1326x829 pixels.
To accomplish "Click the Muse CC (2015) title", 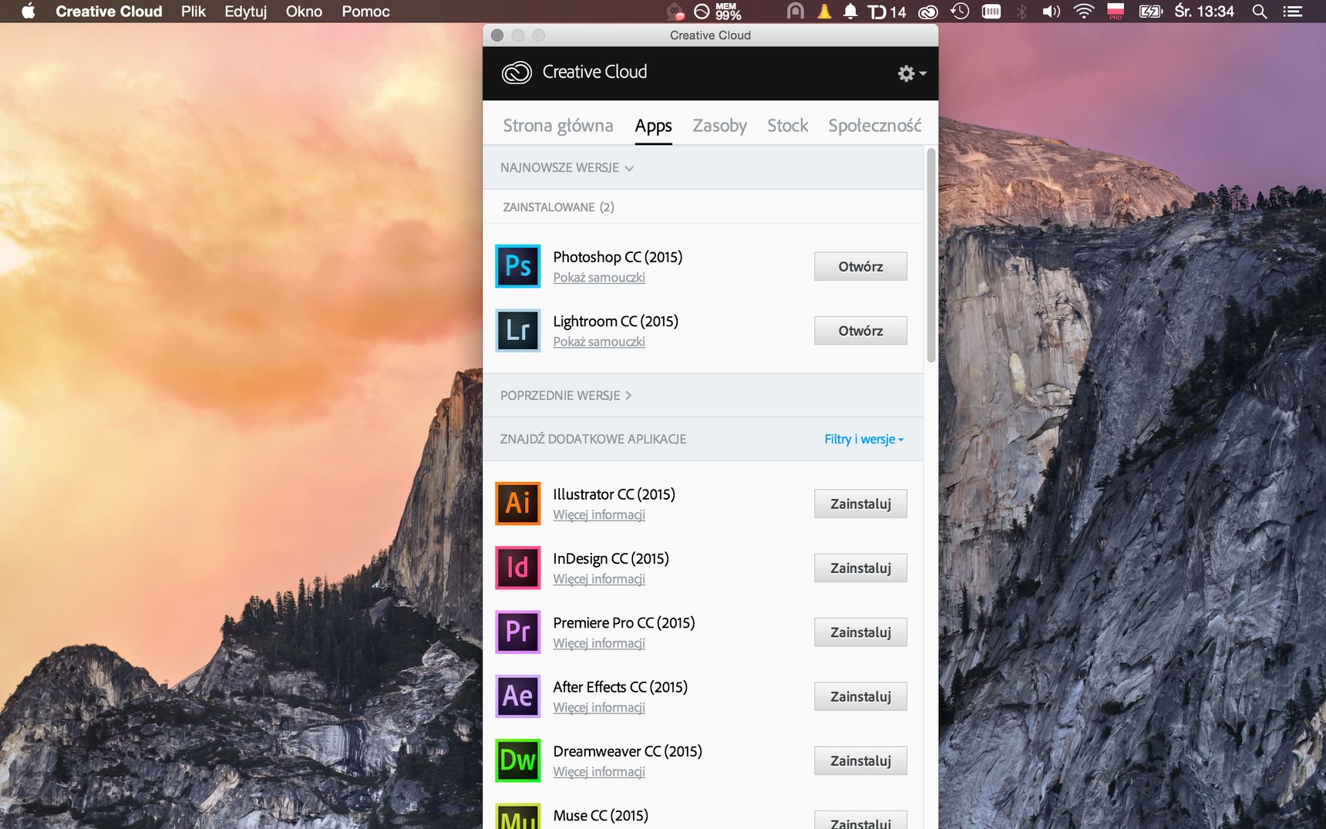I will point(601,816).
